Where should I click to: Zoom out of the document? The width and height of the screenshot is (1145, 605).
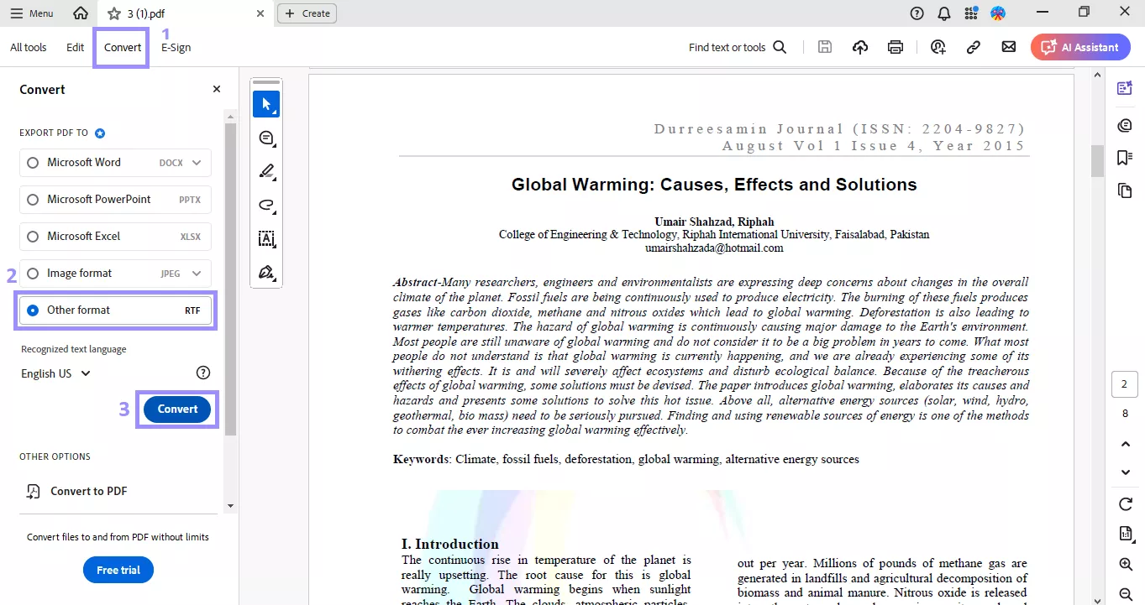coord(1126,594)
